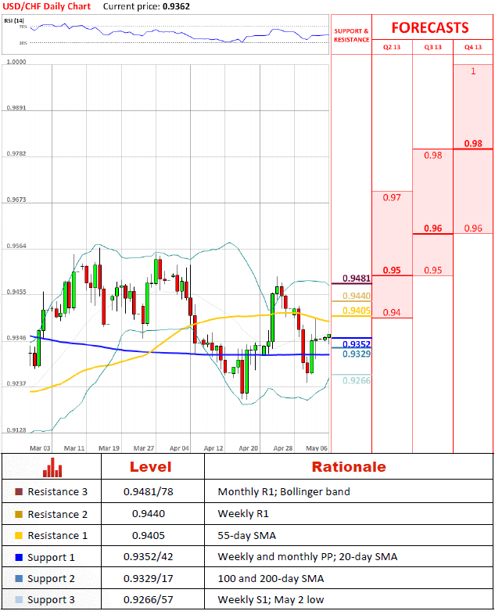Select the 'Resistance 1' row label

point(58,535)
